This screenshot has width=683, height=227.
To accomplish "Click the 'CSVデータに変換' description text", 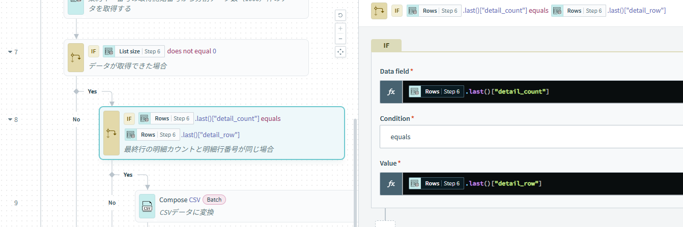I will click(186, 212).
